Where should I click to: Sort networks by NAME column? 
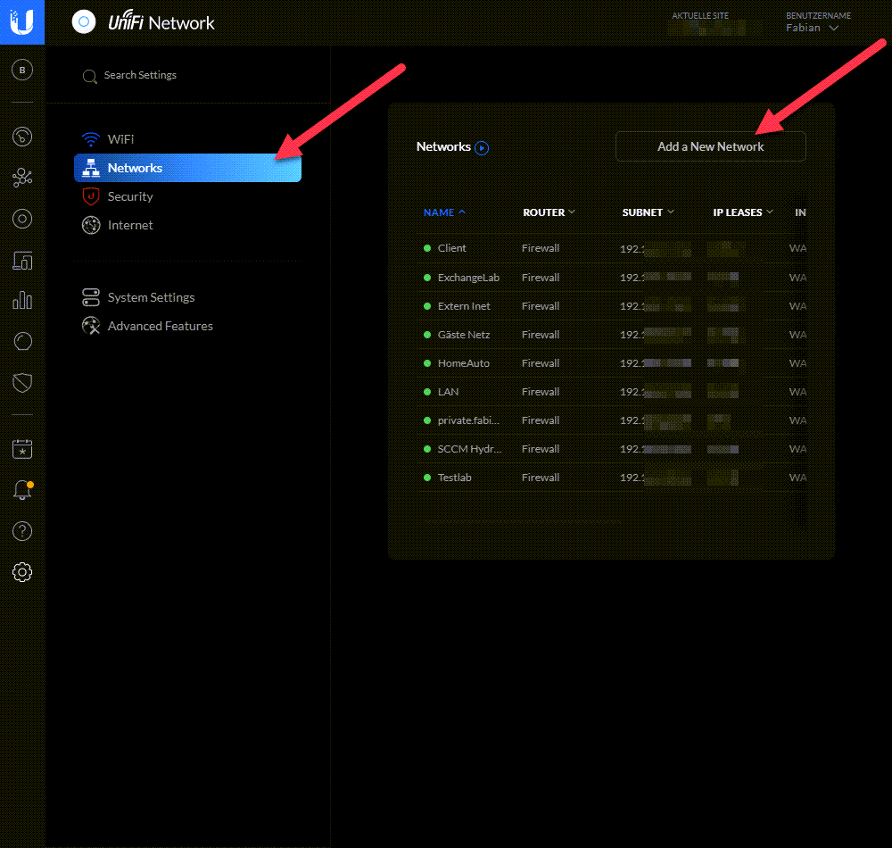coord(444,212)
